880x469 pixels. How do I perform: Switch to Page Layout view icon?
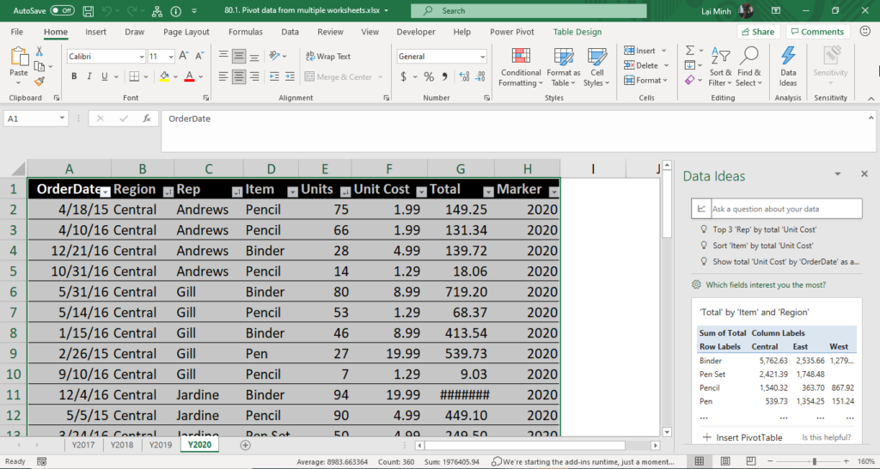tap(725, 461)
